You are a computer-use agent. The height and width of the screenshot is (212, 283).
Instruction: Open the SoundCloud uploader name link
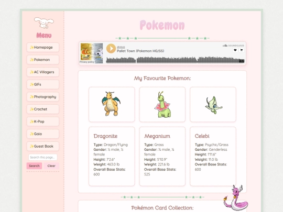tap(121, 47)
